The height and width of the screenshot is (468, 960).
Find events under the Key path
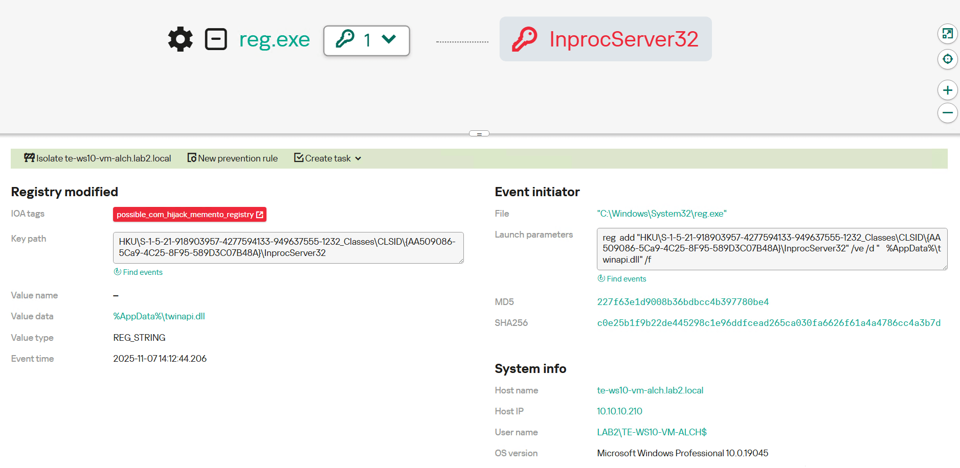pyautogui.click(x=138, y=272)
